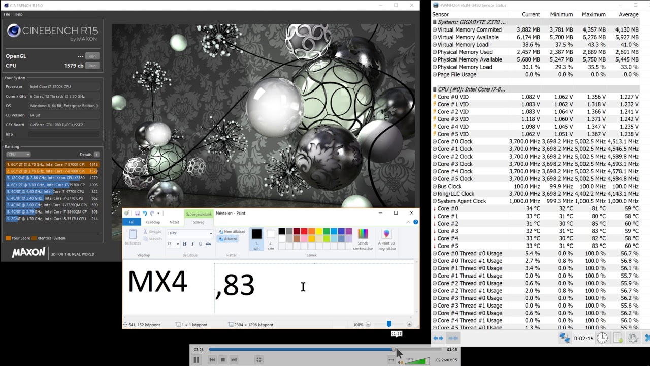Collapse the Paint ribbon with chevron

tap(408, 222)
